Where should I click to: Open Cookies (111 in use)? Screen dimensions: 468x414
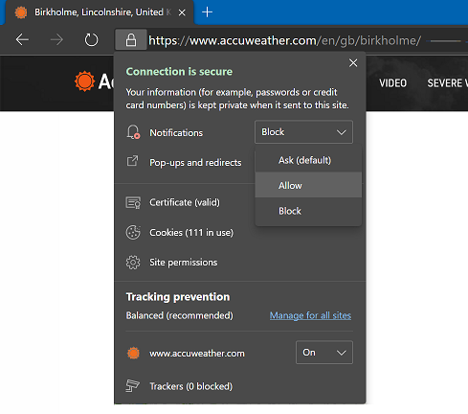[x=191, y=232]
